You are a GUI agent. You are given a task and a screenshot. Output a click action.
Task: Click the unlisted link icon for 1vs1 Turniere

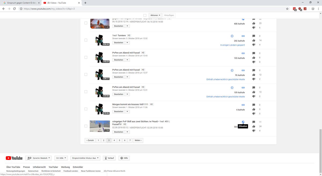pyautogui.click(x=243, y=36)
